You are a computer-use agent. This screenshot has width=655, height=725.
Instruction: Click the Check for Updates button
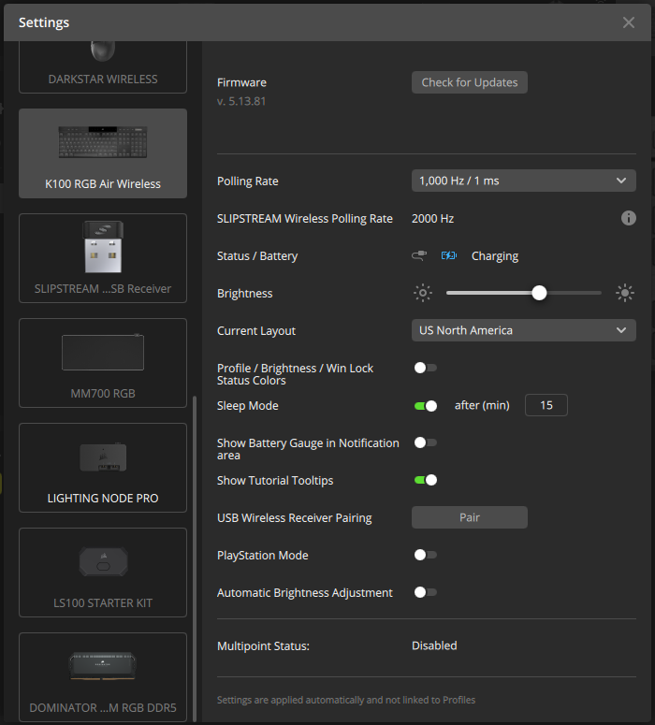coord(470,82)
